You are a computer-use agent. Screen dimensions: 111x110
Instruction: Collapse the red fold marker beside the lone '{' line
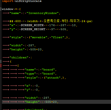[1, 66]
